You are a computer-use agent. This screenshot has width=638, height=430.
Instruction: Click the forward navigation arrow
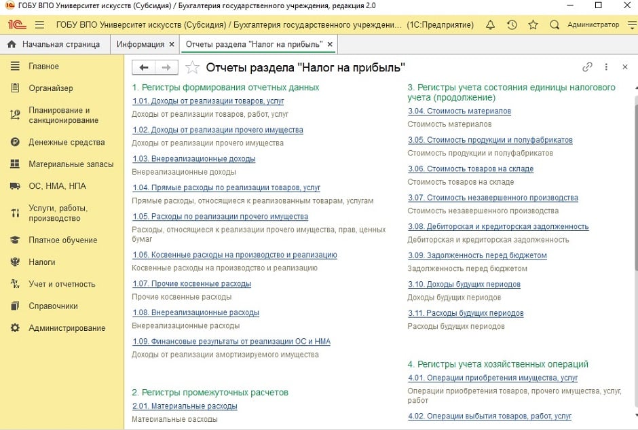click(166, 67)
